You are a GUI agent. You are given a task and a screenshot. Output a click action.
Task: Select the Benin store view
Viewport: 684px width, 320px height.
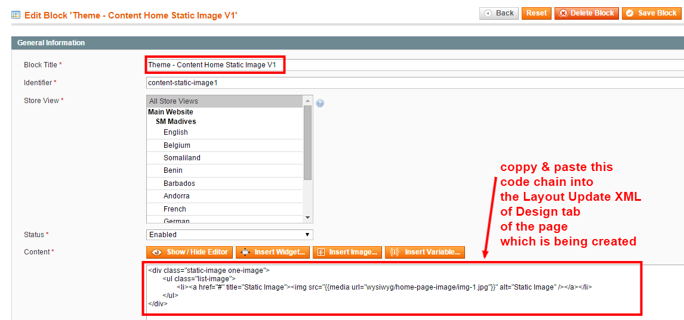tap(224, 170)
